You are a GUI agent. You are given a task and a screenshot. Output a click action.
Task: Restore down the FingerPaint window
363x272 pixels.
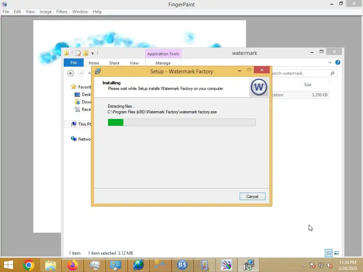341,4
